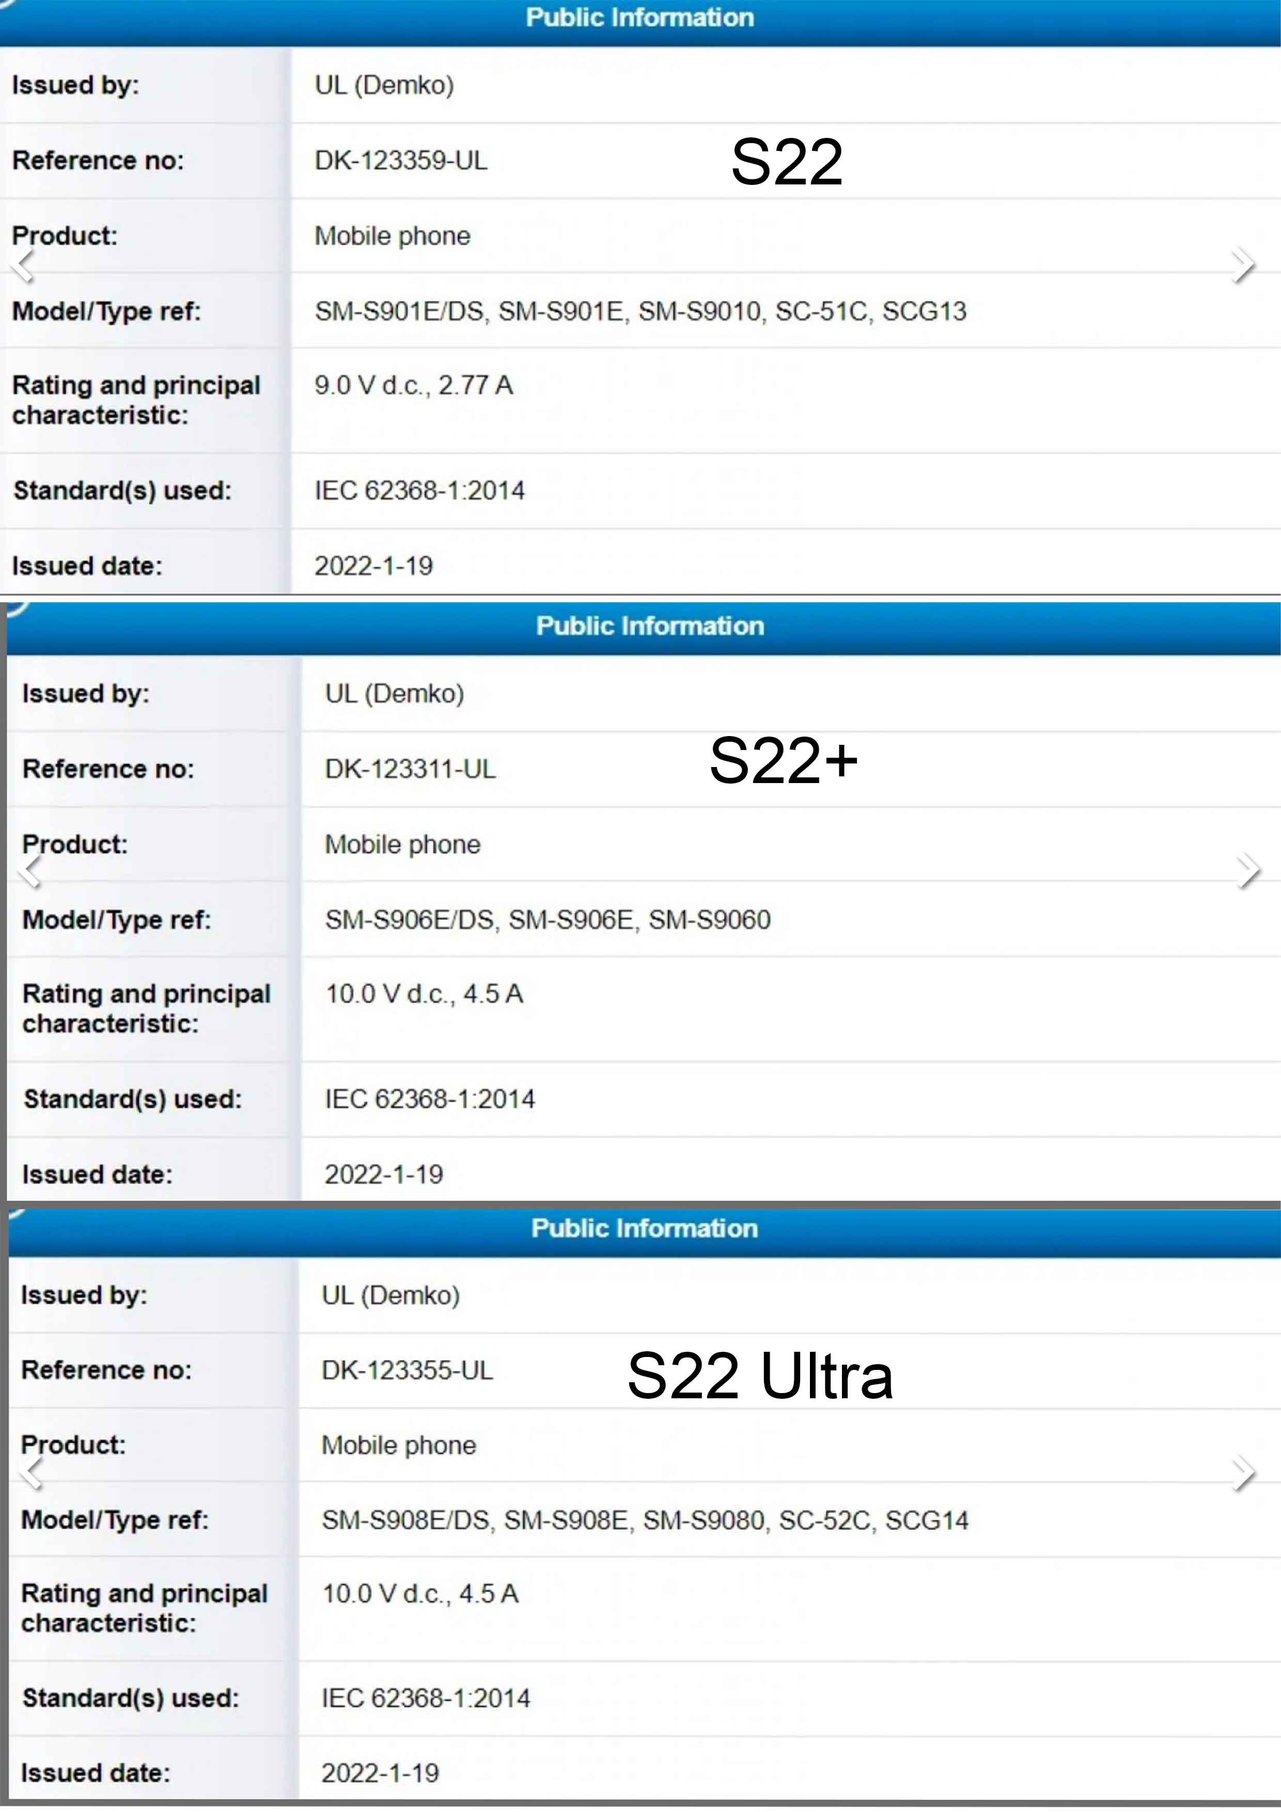1281x1812 pixels.
Task: Click the Model/Type ref: label in the S22+ panel
Action: 117,920
